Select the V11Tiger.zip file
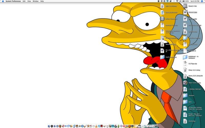The height and width of the screenshot is (128, 205). 185,63
